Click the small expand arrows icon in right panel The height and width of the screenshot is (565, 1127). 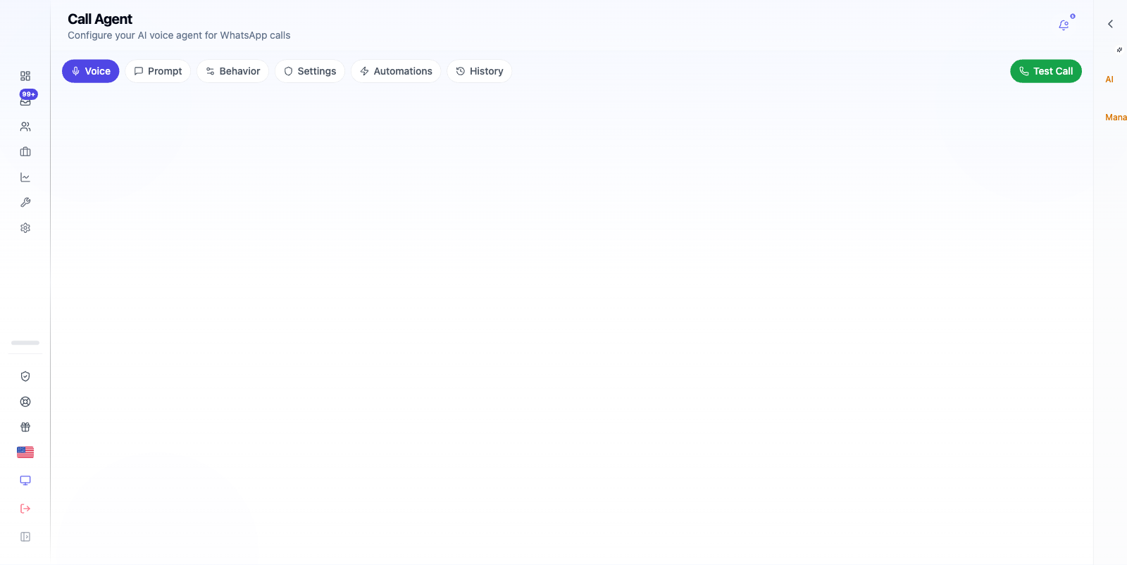pyautogui.click(x=1119, y=50)
